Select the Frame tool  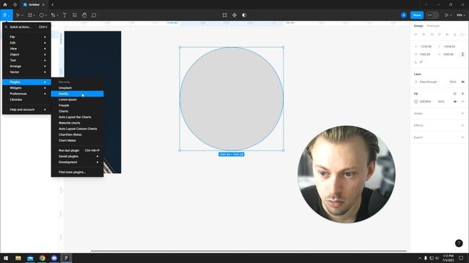pos(29,15)
